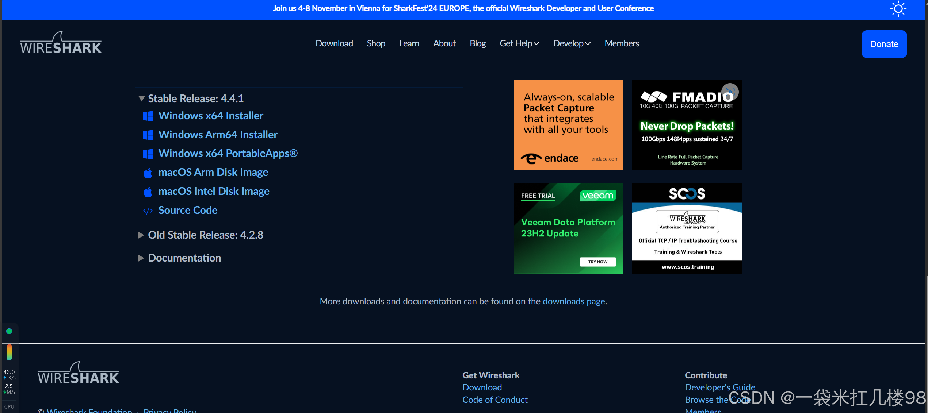Viewport: 928px width, 413px height.
Task: Click the Windows icon beside x64 Installer
Action: click(148, 116)
